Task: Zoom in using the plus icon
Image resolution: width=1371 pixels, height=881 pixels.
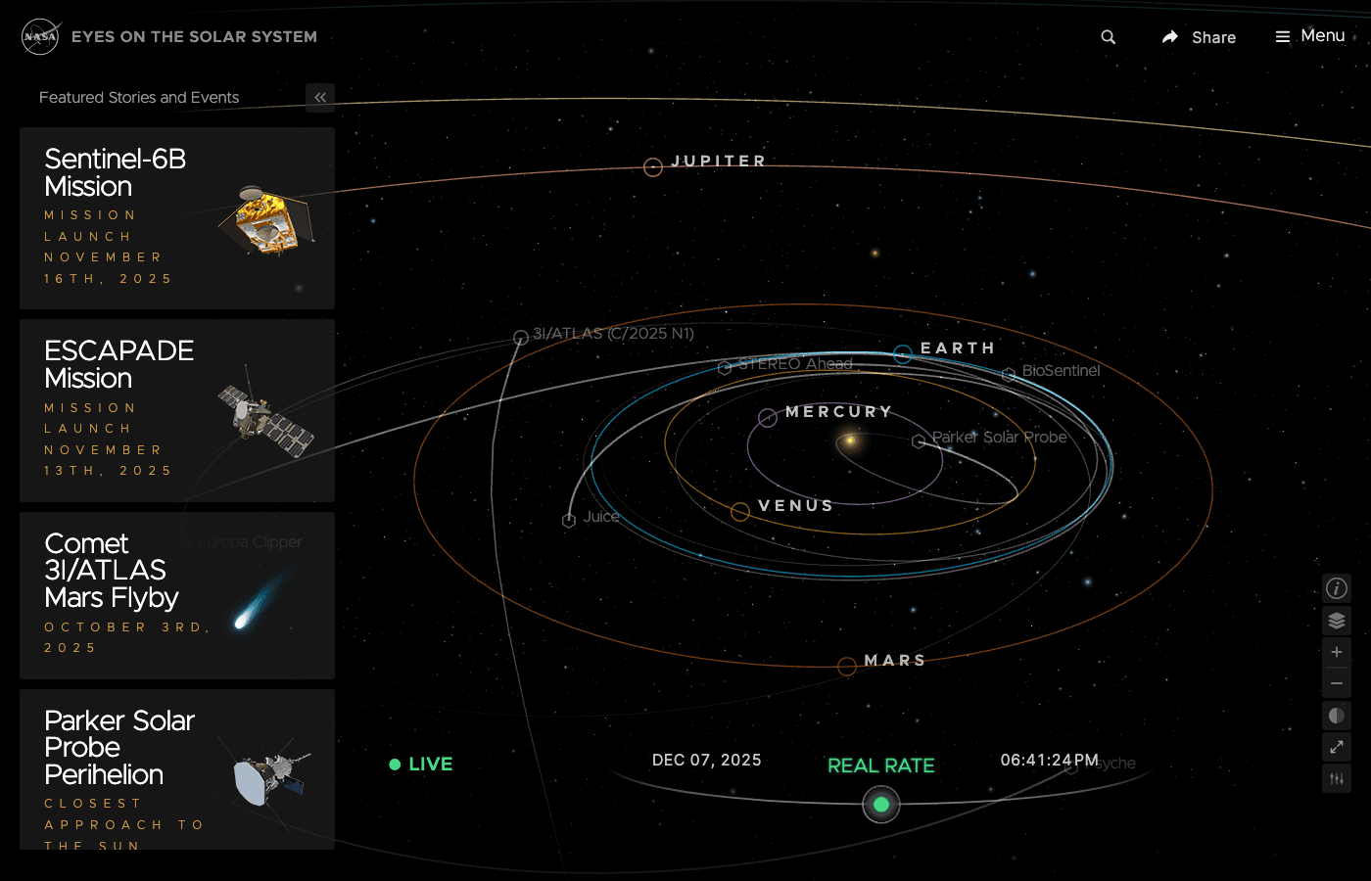Action: (1336, 651)
